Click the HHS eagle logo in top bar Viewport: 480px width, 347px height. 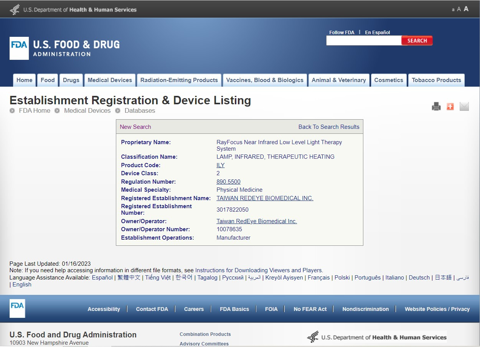click(x=15, y=9)
